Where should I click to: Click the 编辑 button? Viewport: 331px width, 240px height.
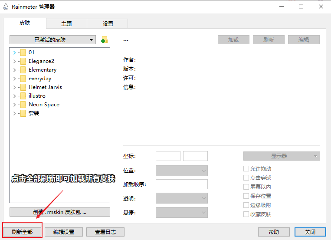click(x=304, y=40)
